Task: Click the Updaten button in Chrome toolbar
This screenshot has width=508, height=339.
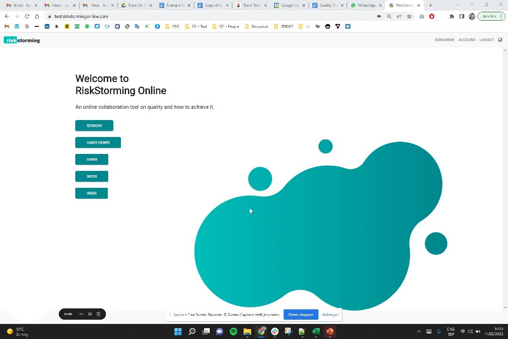Action: click(x=491, y=16)
